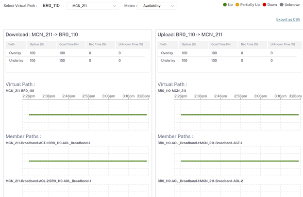Click the BR0_110-AOL_Broadband-1:MCN_211-Broadband-ACT-1 member path label
Viewport: 303px width, 197px height.
200,143
